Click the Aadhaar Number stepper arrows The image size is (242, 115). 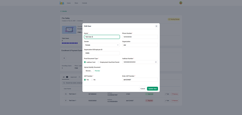tap(156, 62)
